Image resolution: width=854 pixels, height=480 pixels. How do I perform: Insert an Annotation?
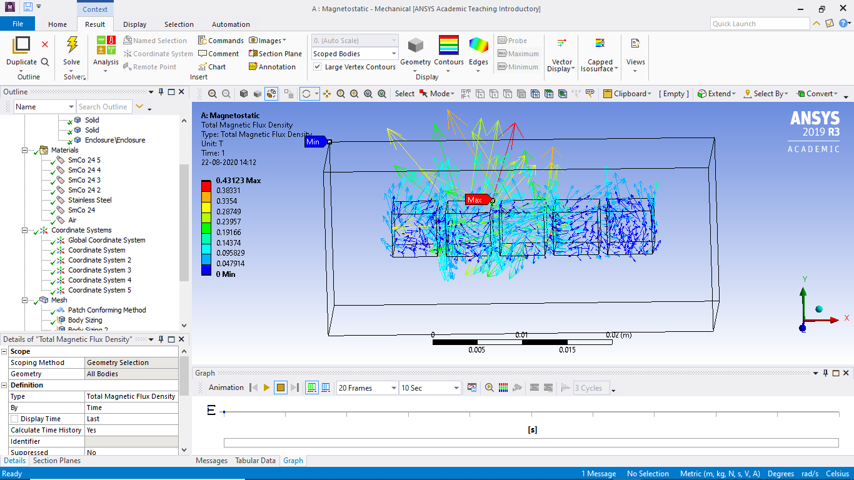[x=273, y=67]
